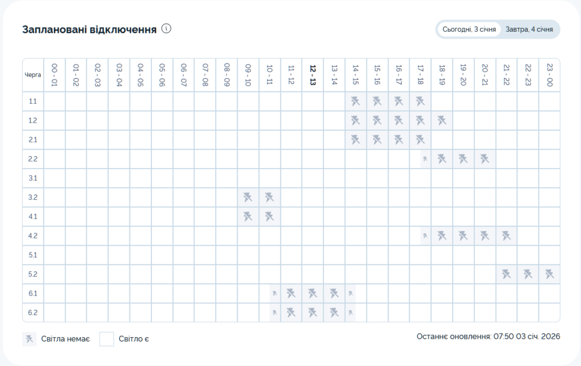Click outage icon for queue 6.1 at 12-13
This screenshot has width=581, height=366.
[x=313, y=293]
